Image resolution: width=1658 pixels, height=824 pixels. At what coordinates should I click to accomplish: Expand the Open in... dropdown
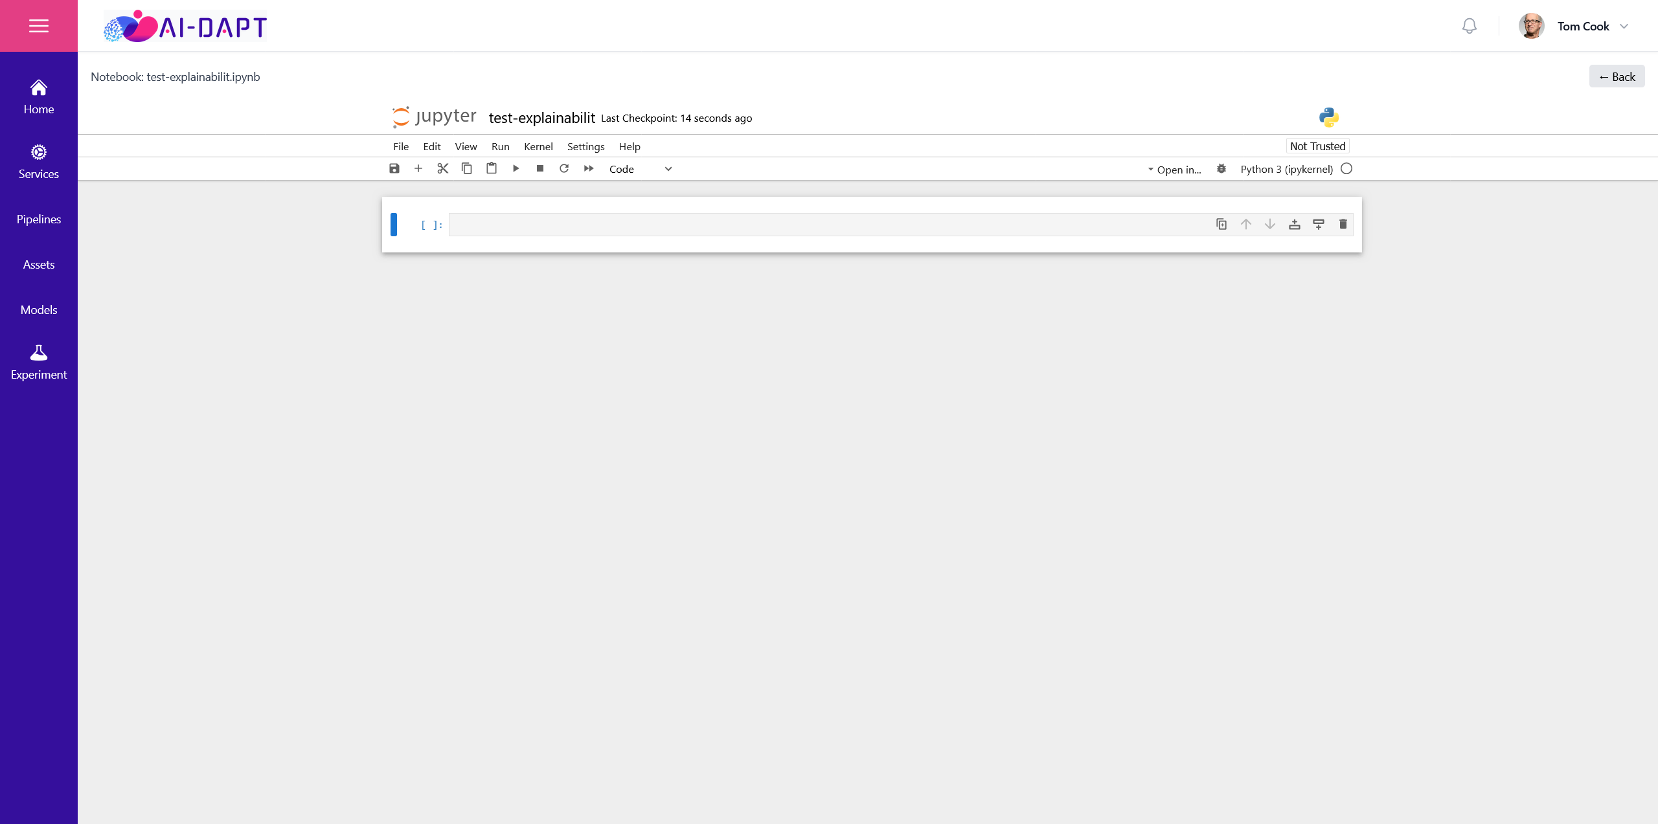click(x=1175, y=170)
